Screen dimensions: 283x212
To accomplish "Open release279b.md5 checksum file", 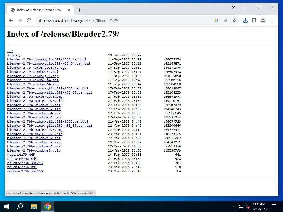I will click(22, 167).
